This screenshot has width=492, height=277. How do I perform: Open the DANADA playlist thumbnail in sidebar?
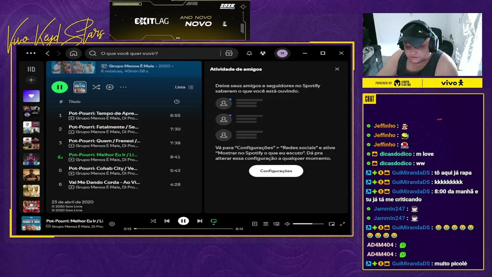pos(31,207)
